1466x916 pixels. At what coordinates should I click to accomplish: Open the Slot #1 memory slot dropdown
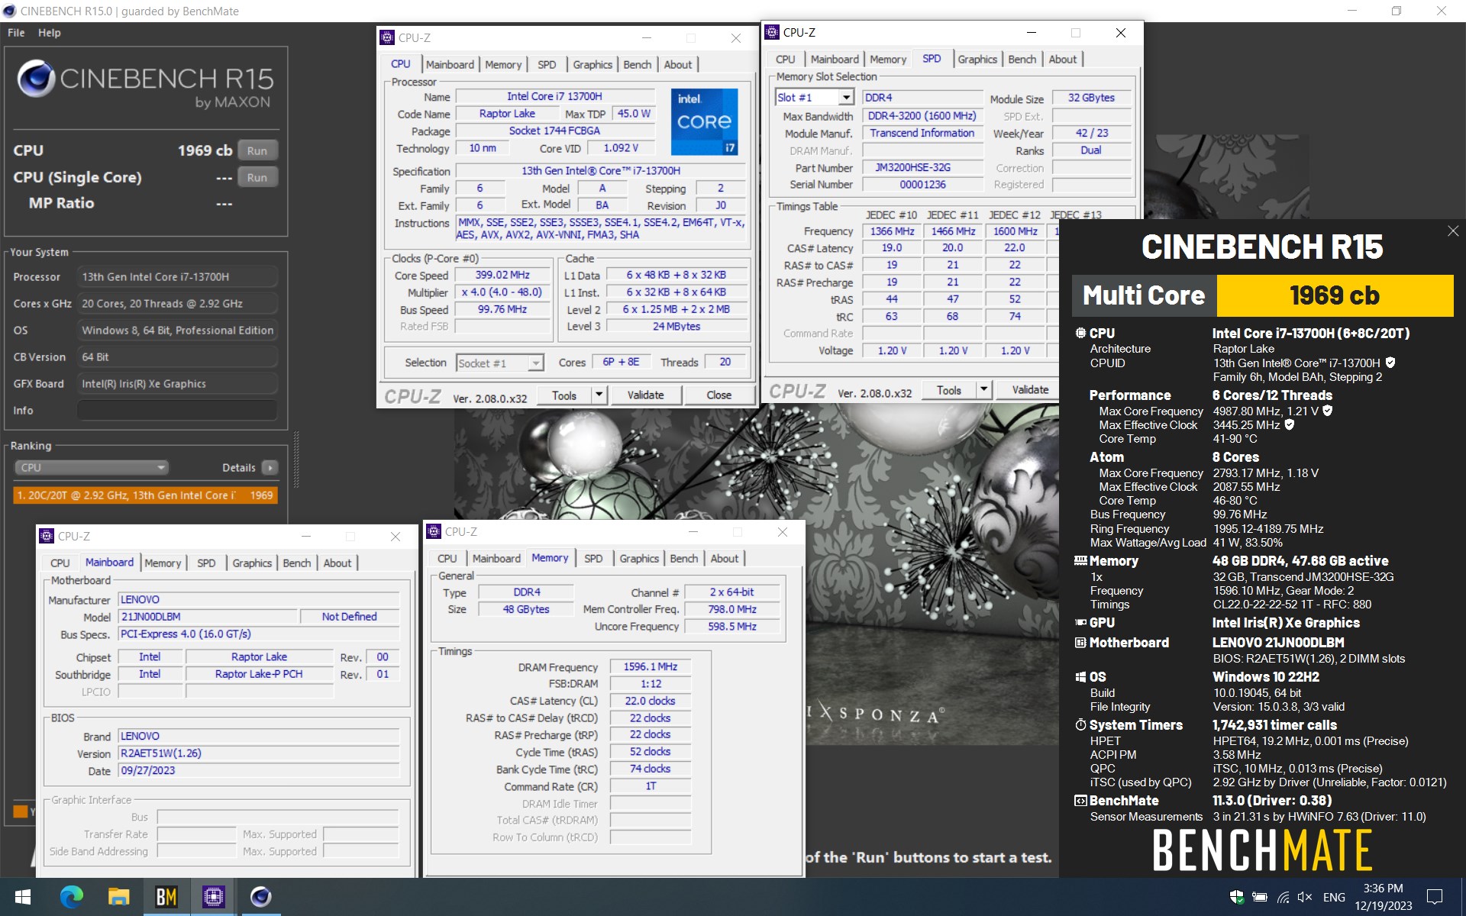(814, 97)
